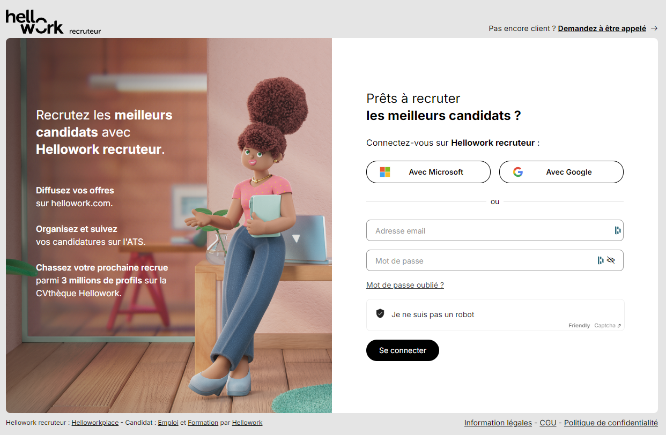This screenshot has width=666, height=435.
Task: Sign in with the Avec Google button
Action: (561, 172)
